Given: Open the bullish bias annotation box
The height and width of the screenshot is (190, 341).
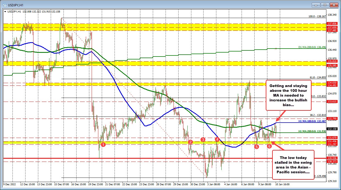Looking at the screenshot, I should point(289,95).
